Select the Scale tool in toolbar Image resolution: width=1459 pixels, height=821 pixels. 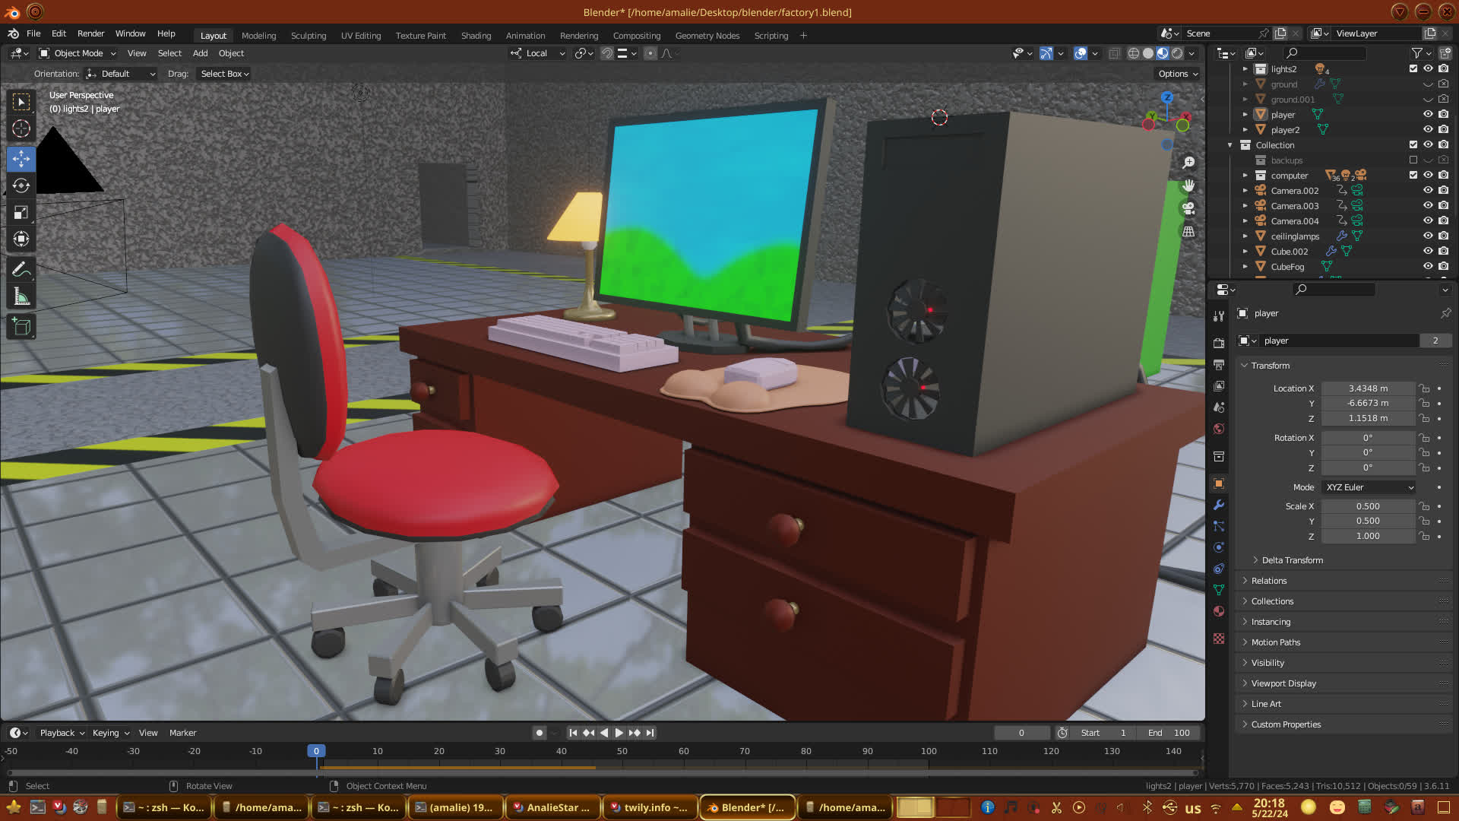pos(21,214)
